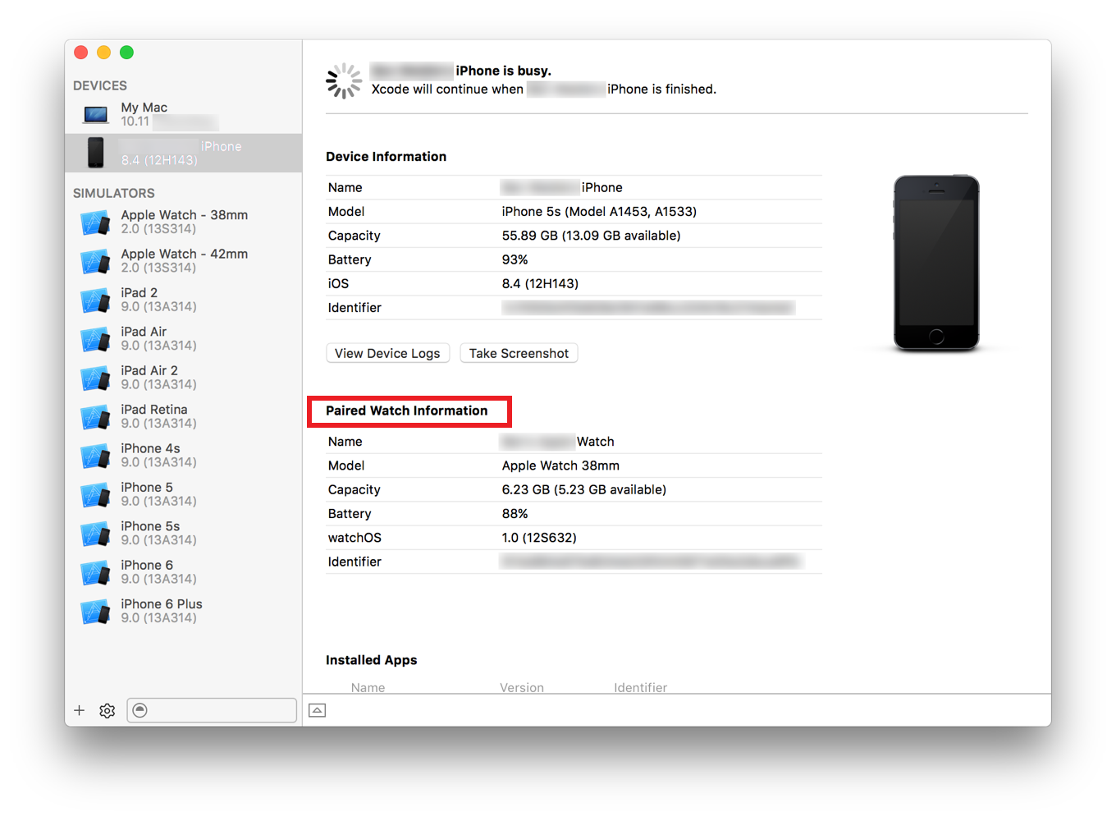Select iPhone 6 9.0 simulator row

184,572
